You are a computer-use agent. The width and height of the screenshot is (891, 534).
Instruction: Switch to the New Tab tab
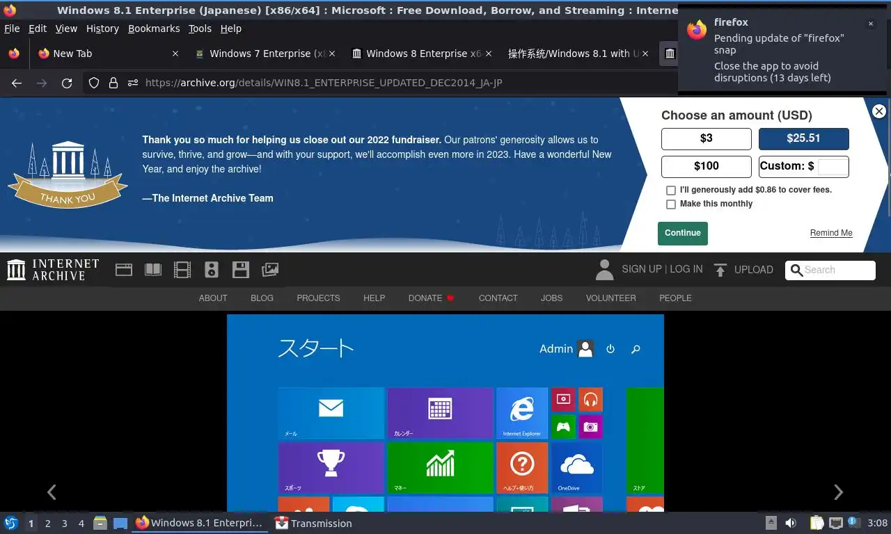tap(108, 54)
